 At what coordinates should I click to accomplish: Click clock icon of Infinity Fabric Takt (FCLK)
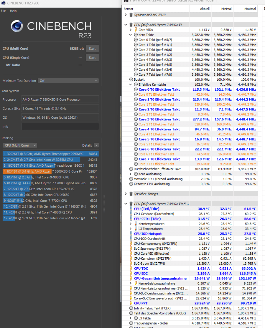pyautogui.click(x=131, y=308)
